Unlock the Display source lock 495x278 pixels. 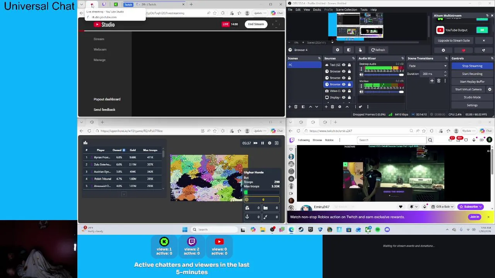pyautogui.click(x=349, y=97)
